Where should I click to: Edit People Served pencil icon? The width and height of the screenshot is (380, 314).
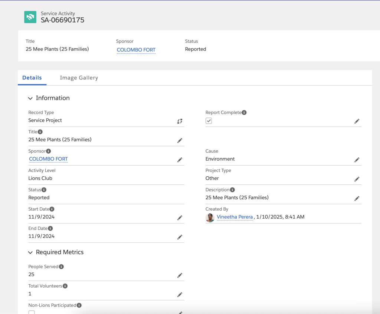pos(180,275)
